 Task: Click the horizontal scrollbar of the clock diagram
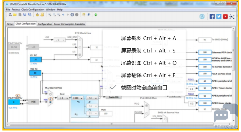click(x=112, y=124)
